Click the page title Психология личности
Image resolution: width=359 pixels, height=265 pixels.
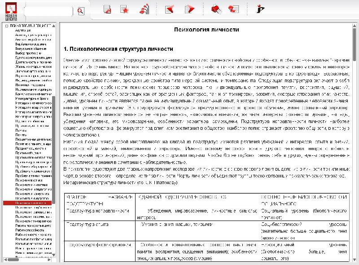pyautogui.click(x=206, y=30)
